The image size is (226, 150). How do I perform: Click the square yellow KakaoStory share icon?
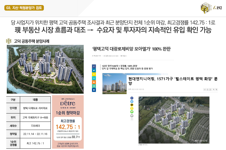pos(94,74)
